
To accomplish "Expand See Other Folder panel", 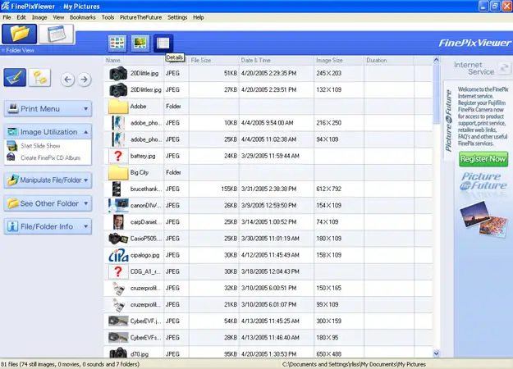I will [48, 203].
